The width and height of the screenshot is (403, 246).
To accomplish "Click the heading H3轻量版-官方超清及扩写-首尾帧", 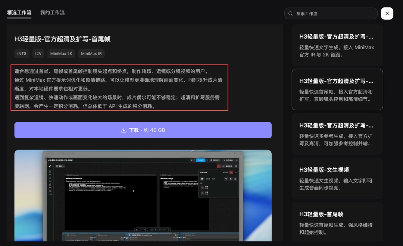I will [x=62, y=39].
